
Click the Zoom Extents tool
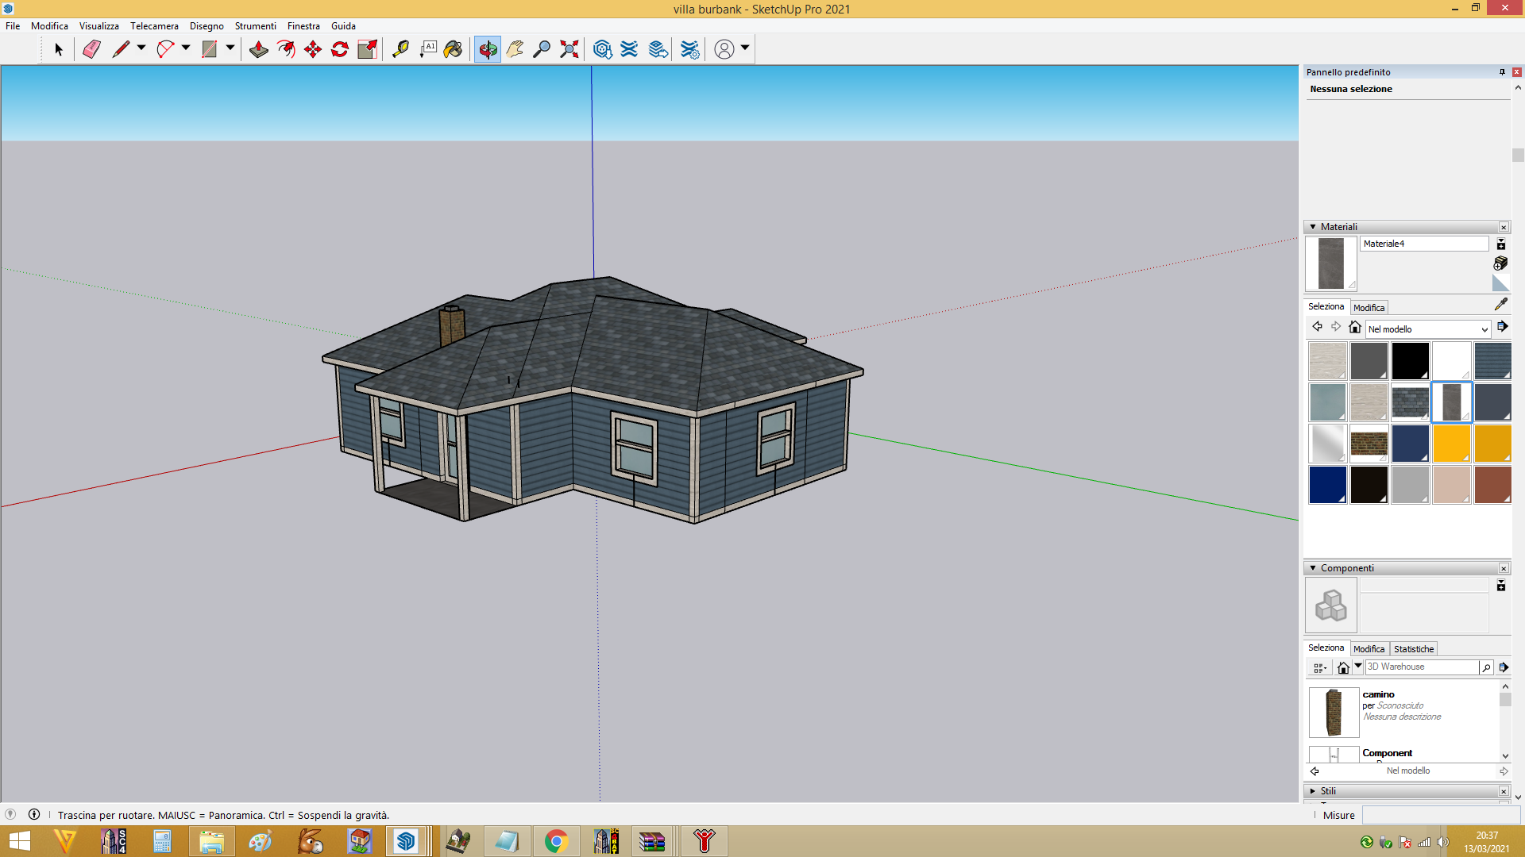[x=569, y=49]
